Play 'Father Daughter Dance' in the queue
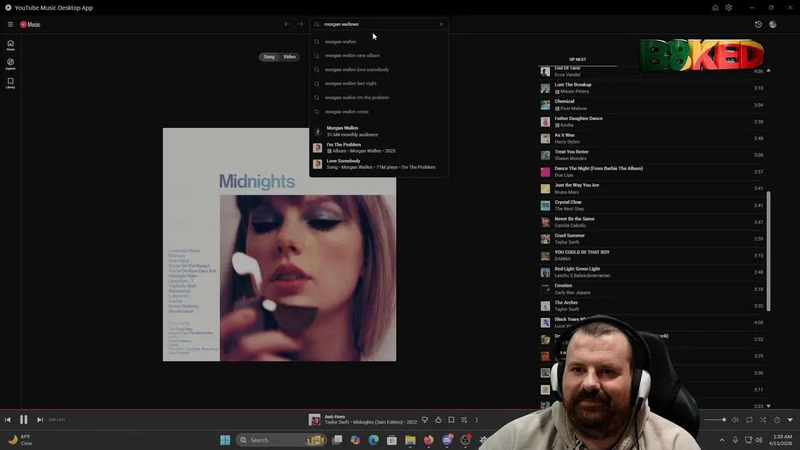Image resolution: width=800 pixels, height=450 pixels. pyautogui.click(x=651, y=122)
